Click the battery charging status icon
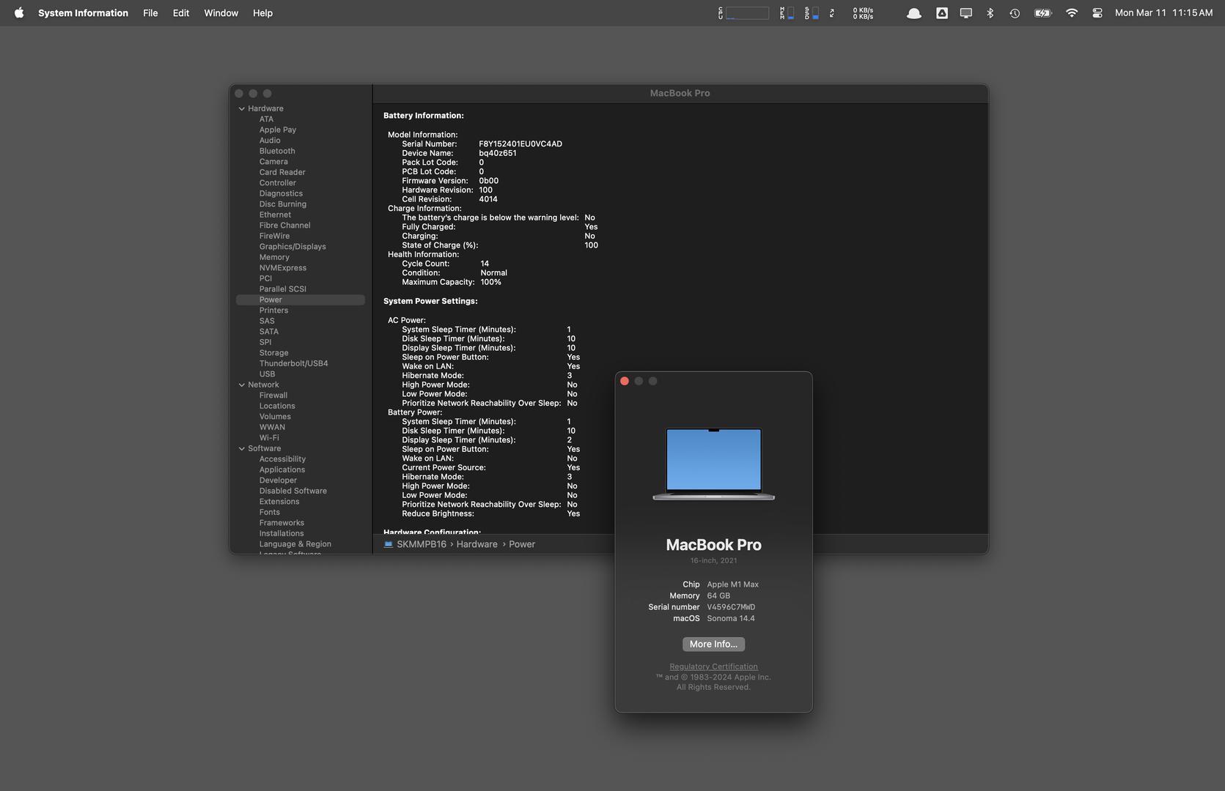Image resolution: width=1225 pixels, height=791 pixels. (x=1042, y=12)
